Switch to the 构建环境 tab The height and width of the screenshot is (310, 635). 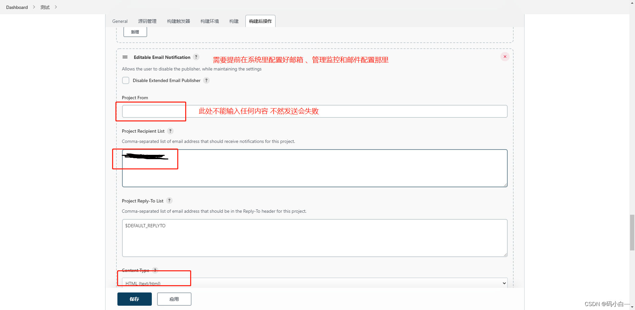209,21
